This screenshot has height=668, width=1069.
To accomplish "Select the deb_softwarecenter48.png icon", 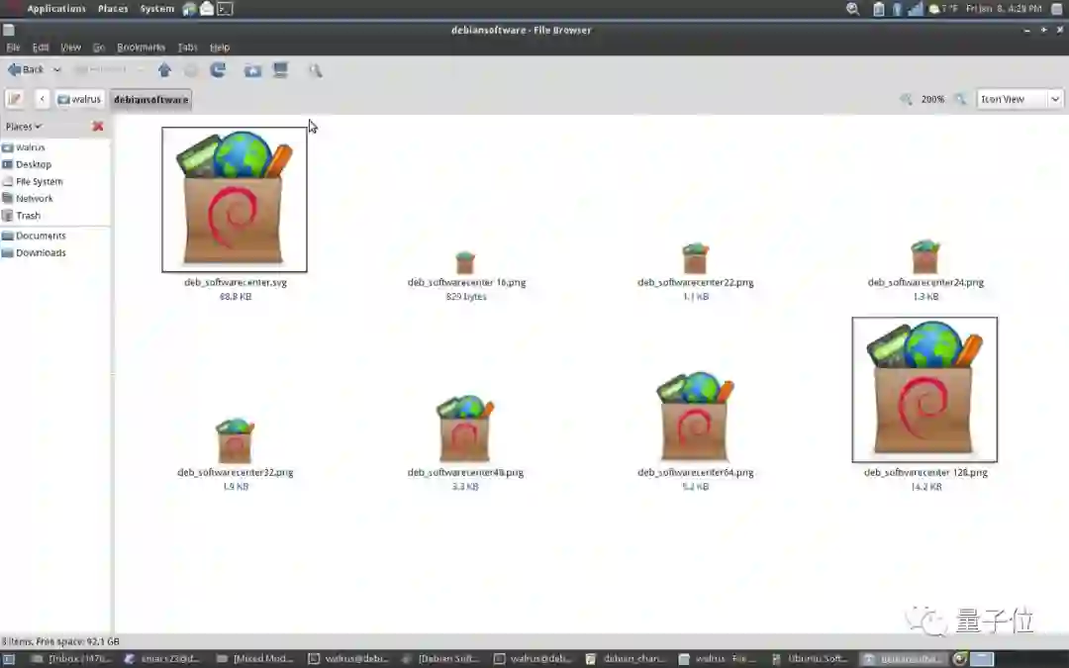I will coord(465,429).
